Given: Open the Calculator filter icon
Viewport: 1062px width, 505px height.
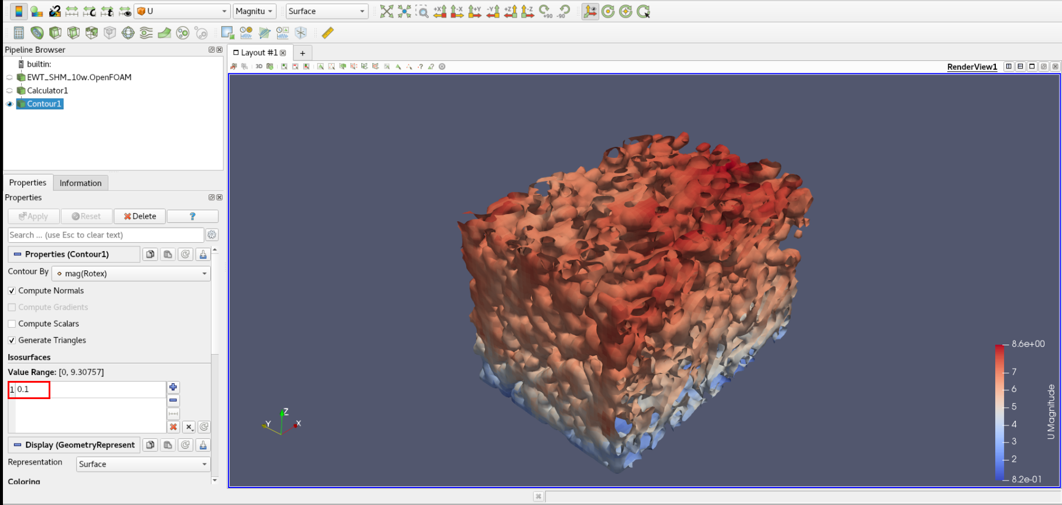Looking at the screenshot, I should pyautogui.click(x=19, y=33).
